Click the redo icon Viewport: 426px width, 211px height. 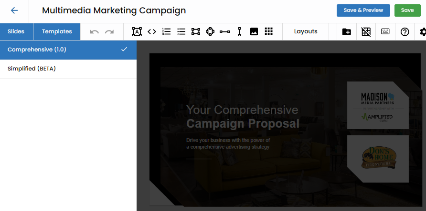tap(109, 32)
